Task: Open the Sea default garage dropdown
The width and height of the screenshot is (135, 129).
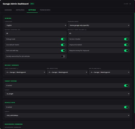Action: (x=67, y=72)
